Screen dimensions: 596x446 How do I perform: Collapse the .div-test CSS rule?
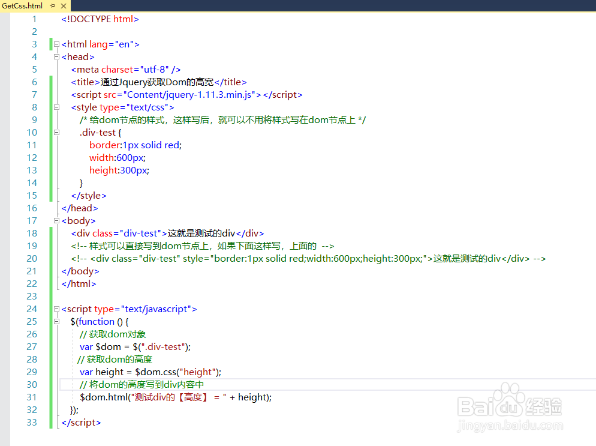[x=56, y=133]
